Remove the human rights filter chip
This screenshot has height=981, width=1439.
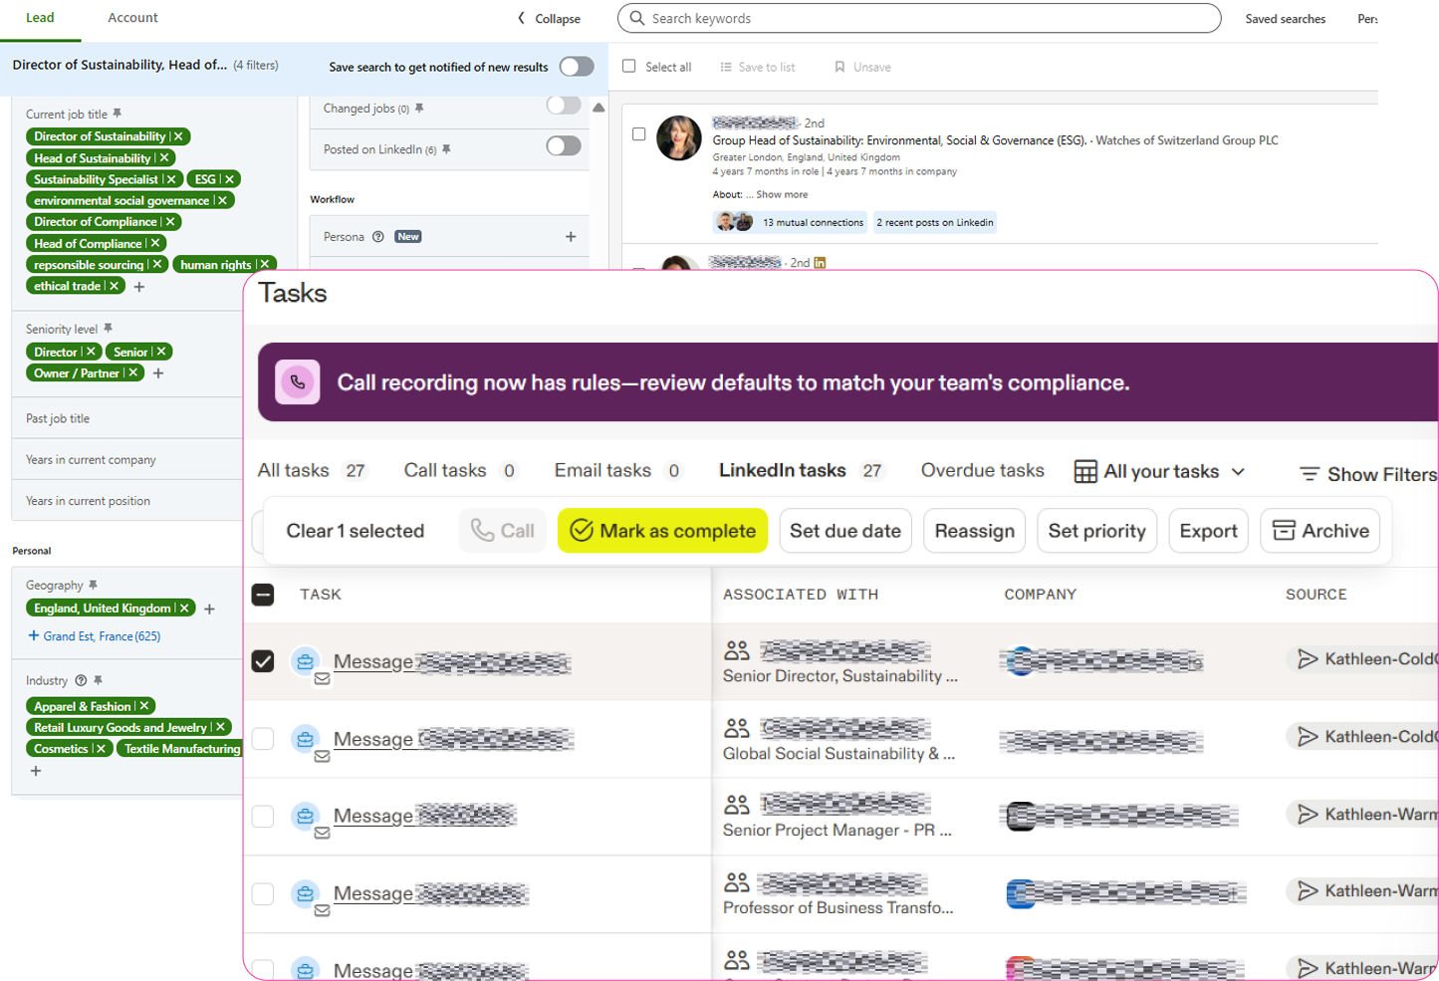click(265, 264)
